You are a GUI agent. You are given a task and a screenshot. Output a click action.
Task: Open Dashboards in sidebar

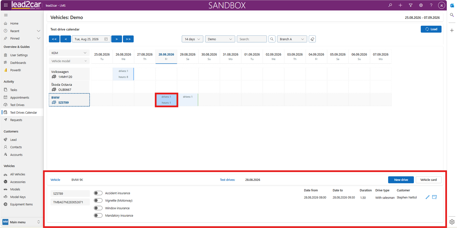[x=18, y=63]
